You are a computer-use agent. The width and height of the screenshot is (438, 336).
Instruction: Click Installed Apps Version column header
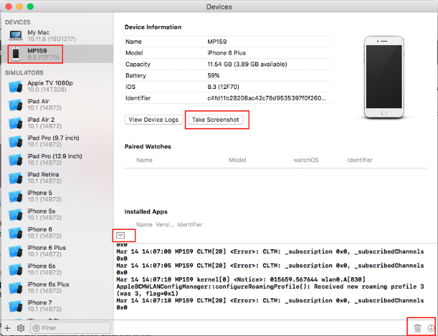point(165,224)
